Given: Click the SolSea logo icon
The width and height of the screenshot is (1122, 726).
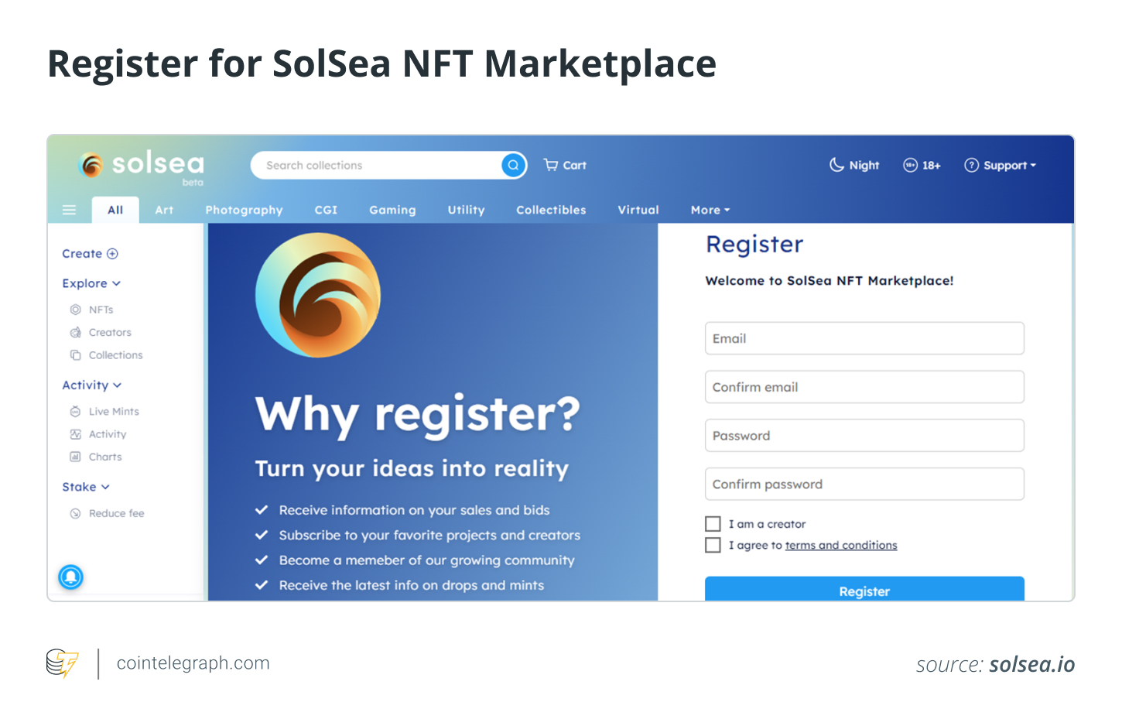Looking at the screenshot, I should 91,164.
